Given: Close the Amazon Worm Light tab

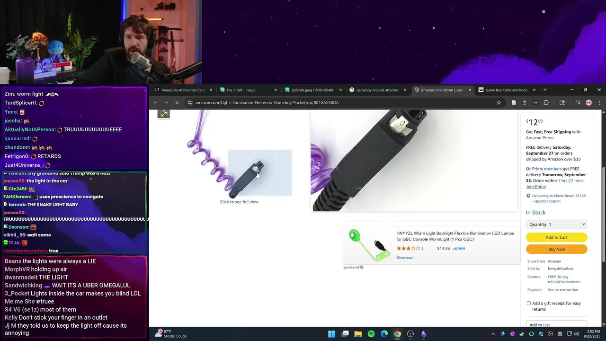Looking at the screenshot, I should pos(470,90).
